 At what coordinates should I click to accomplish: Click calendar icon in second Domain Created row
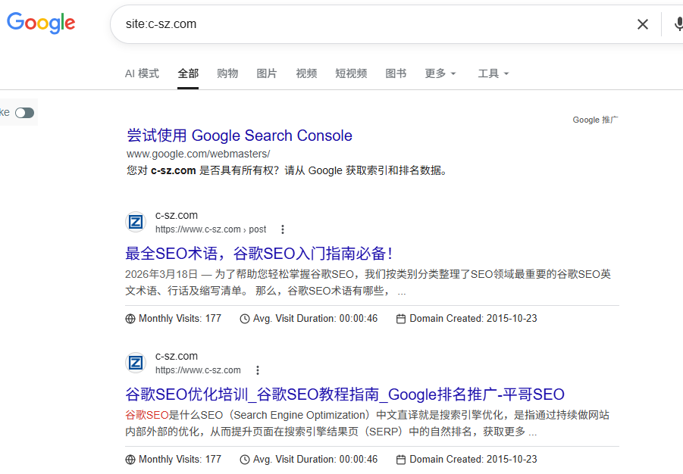[401, 459]
